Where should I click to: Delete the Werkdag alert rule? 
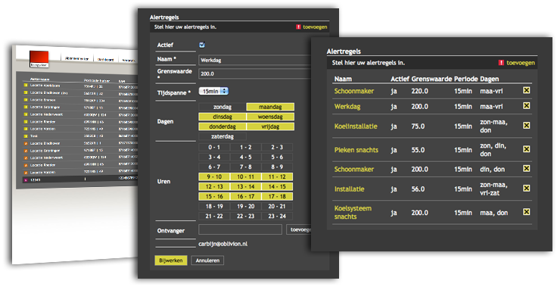click(x=527, y=106)
